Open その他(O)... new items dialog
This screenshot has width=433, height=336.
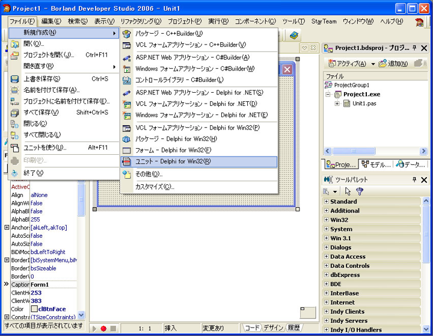(x=199, y=174)
